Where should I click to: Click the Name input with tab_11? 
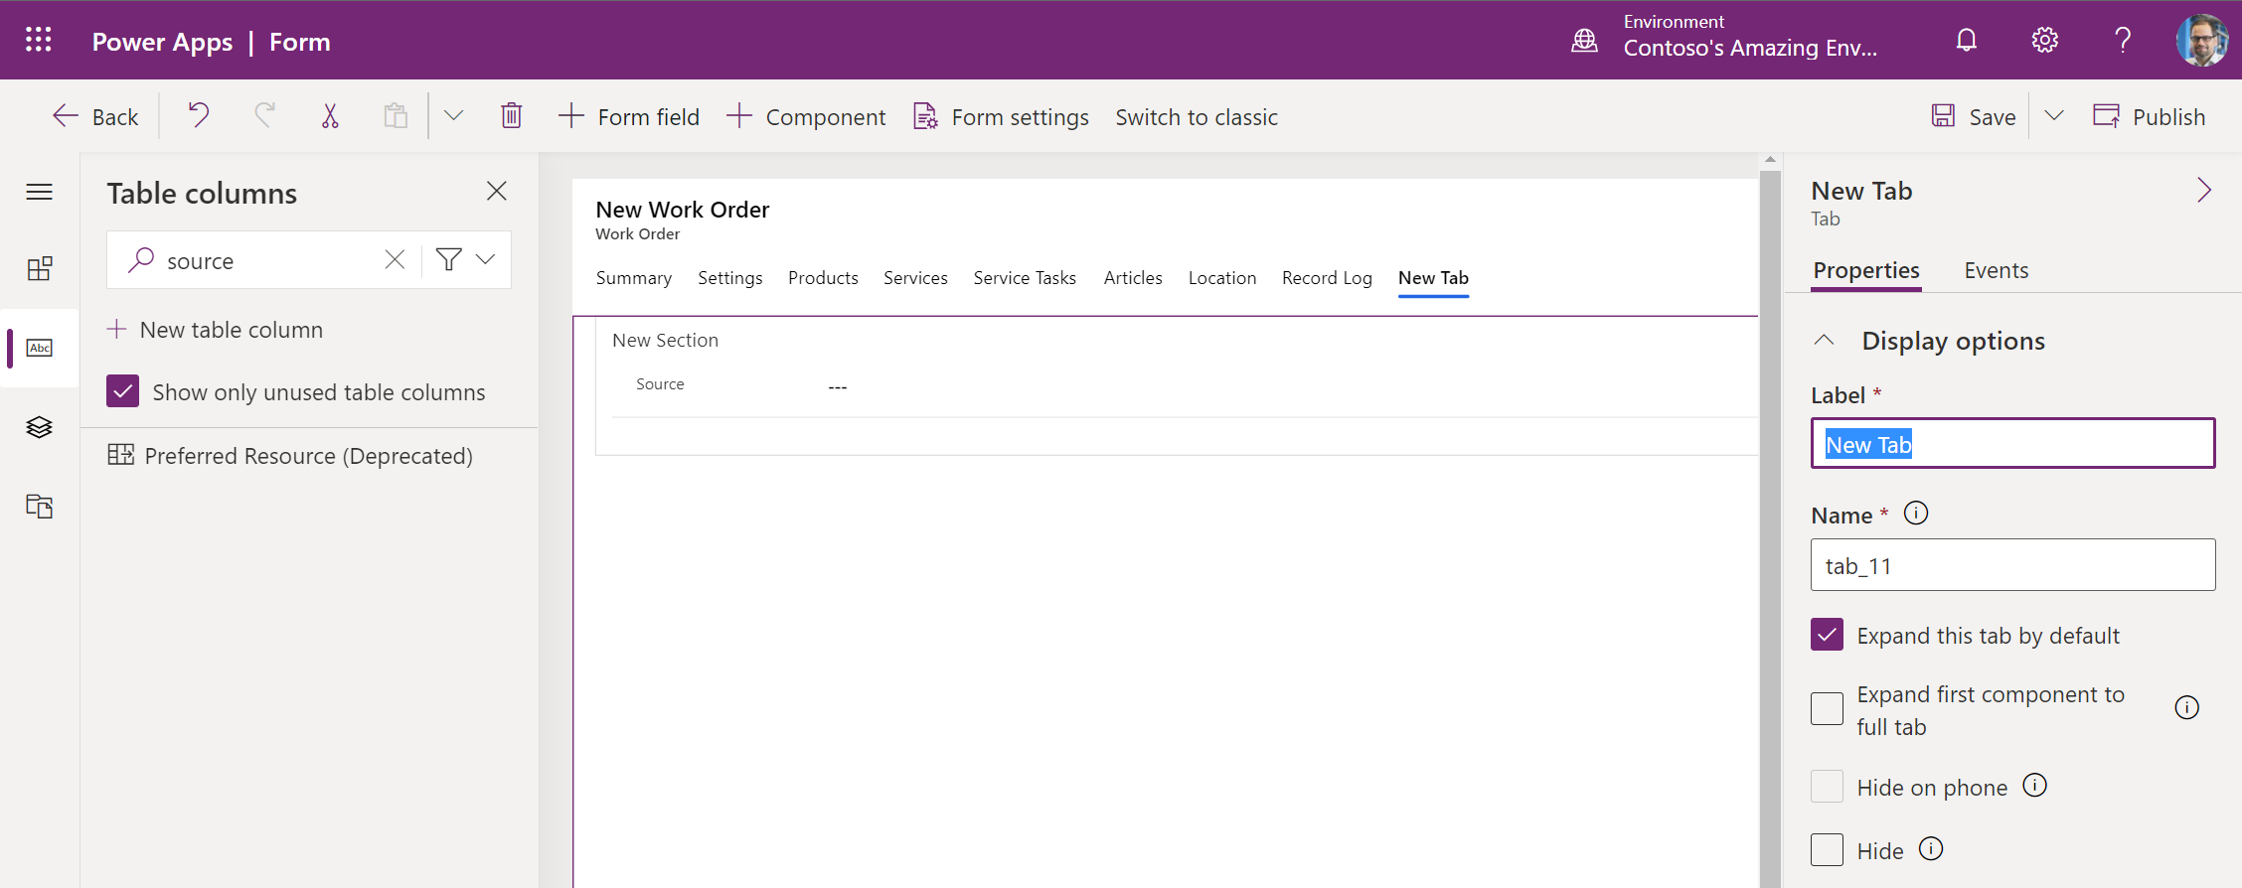(2012, 565)
